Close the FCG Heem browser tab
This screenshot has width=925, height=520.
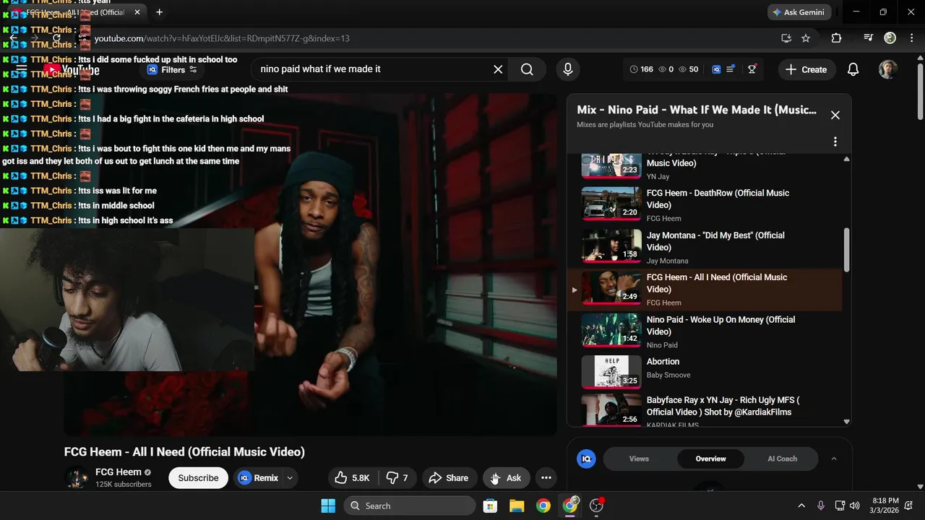click(137, 12)
